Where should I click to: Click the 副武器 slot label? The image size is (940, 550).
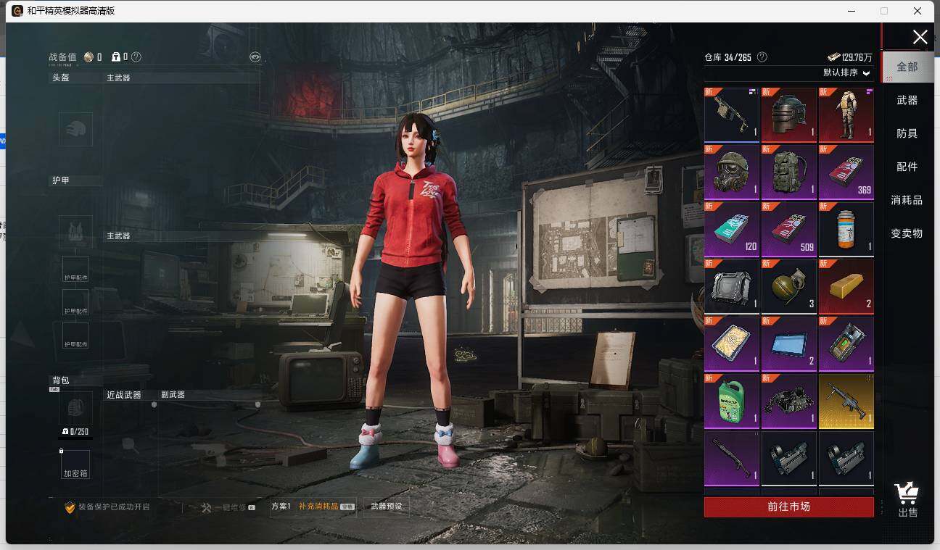(x=173, y=395)
